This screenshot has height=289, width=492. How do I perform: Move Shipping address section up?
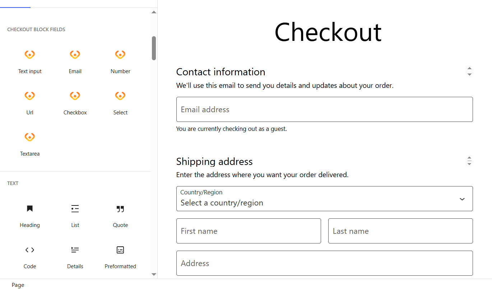[x=469, y=158]
